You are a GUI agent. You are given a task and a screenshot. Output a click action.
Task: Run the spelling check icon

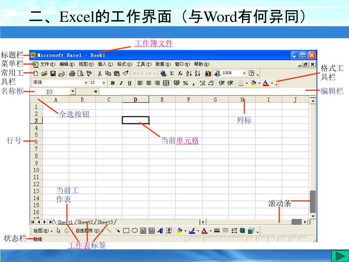(x=89, y=73)
